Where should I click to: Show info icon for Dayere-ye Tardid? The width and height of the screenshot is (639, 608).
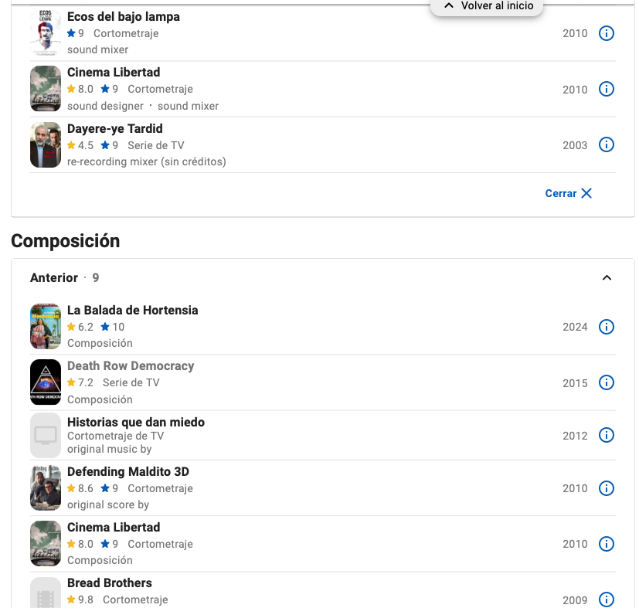pos(607,145)
